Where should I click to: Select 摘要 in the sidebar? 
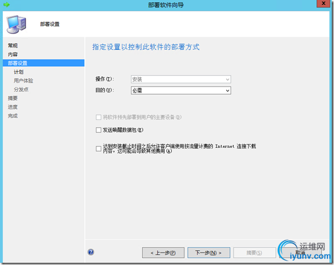[x=13, y=98]
